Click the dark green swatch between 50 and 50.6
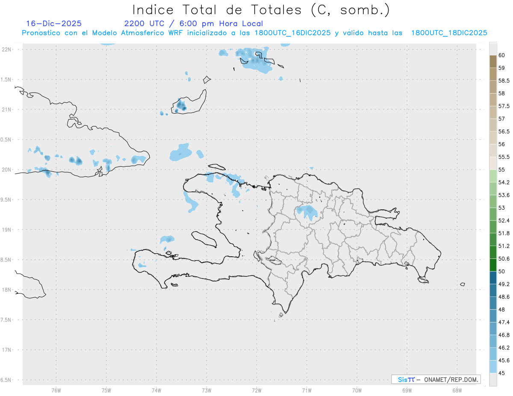Screen dimensions: 513x396 (493, 265)
